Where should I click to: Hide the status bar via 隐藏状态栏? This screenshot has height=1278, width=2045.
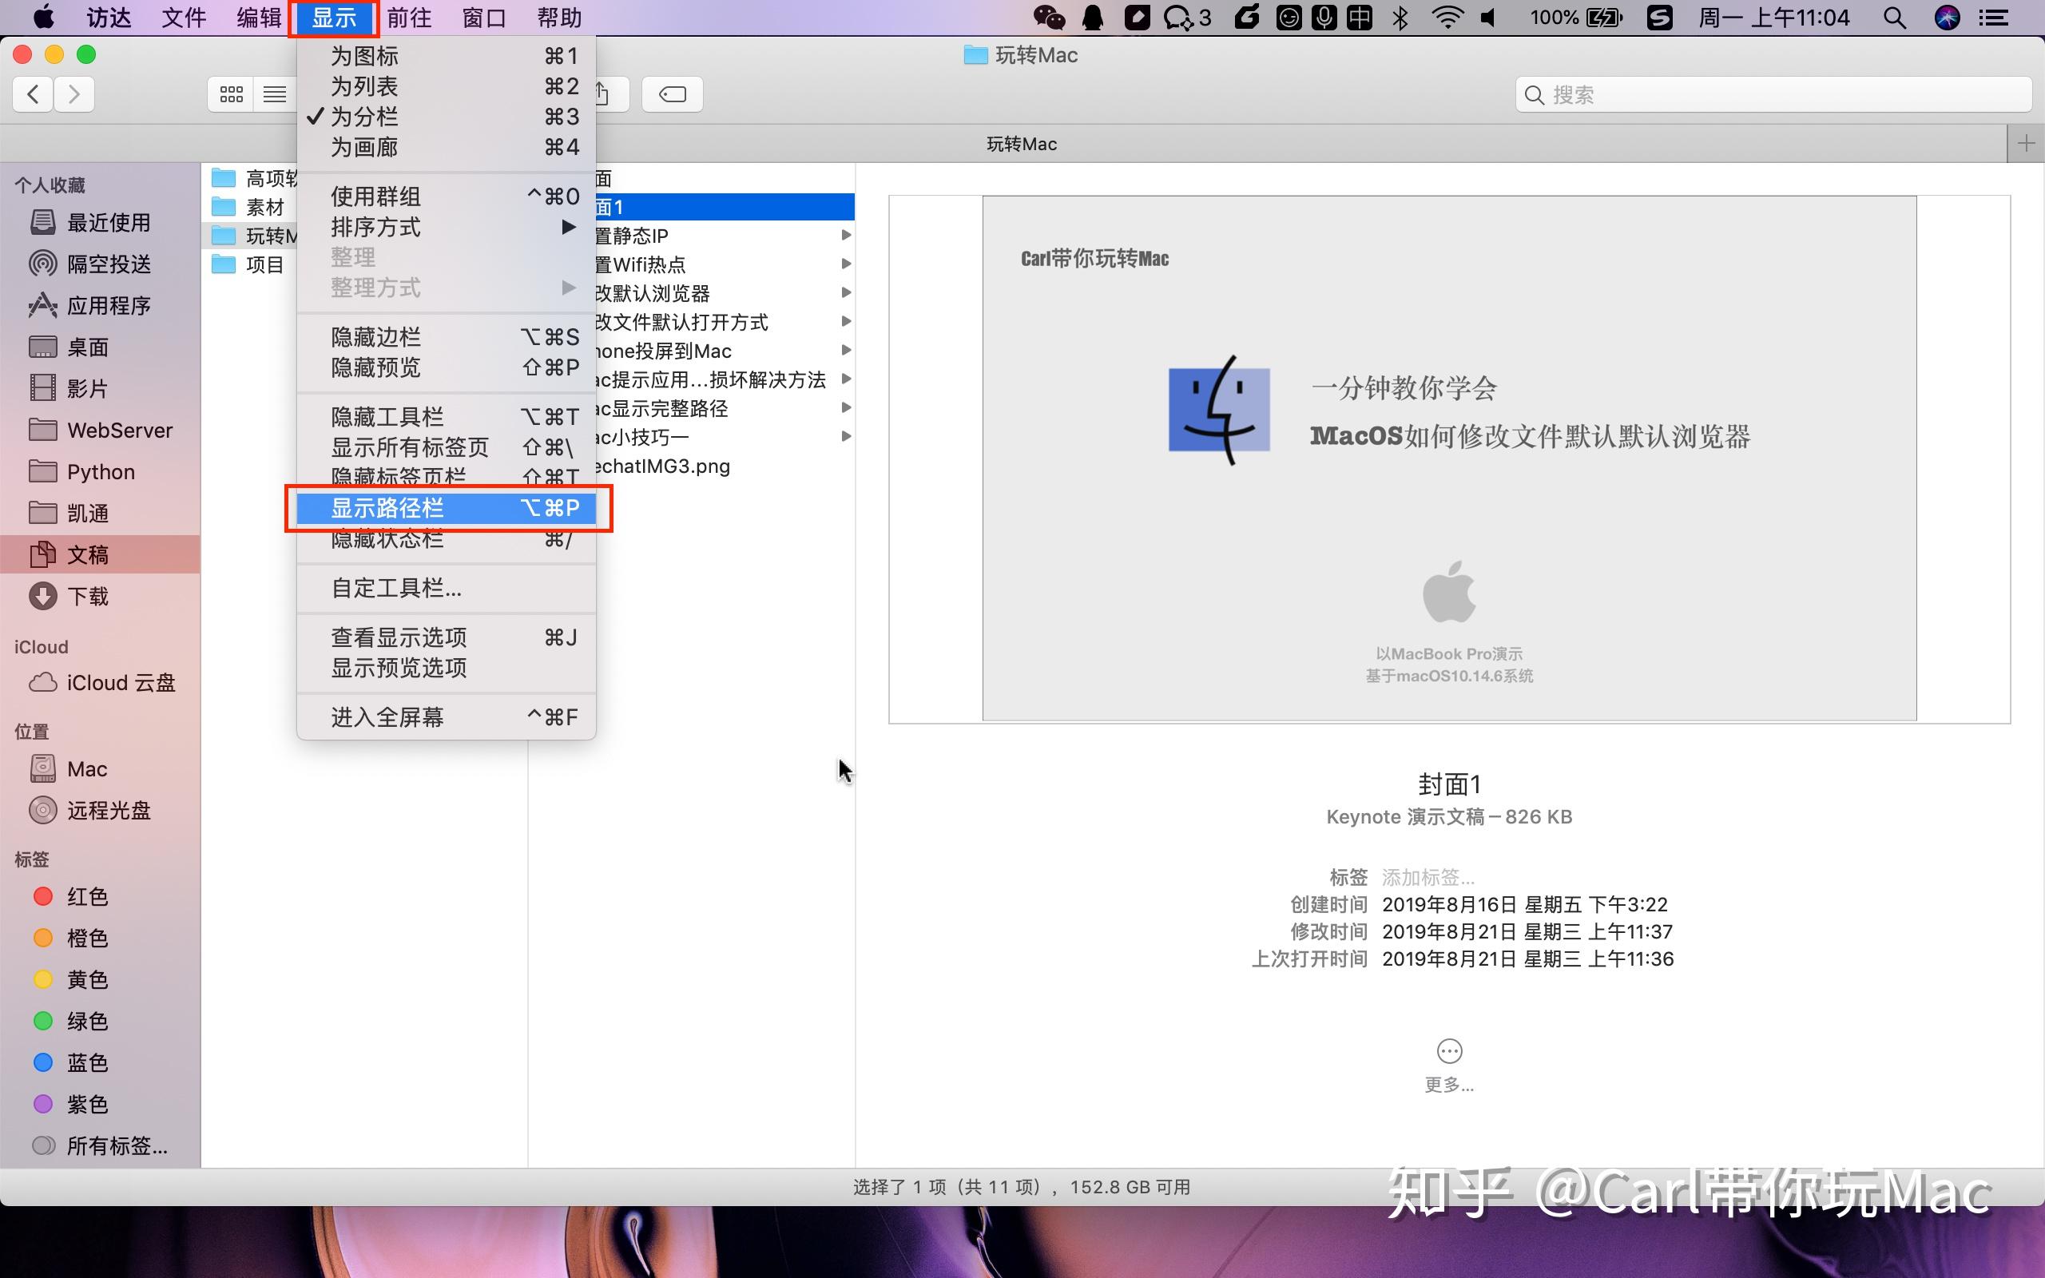point(388,539)
